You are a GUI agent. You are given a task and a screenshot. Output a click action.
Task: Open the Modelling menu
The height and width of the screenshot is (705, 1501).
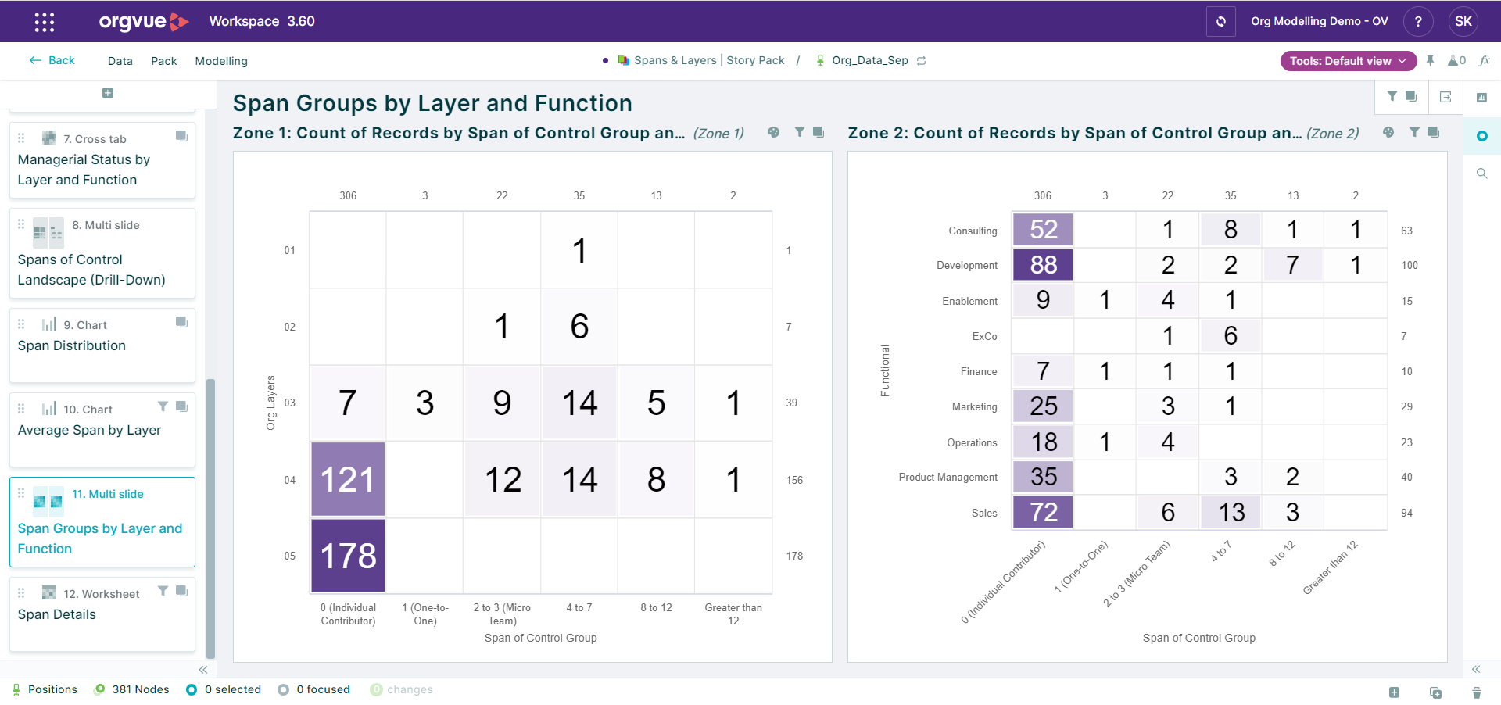[221, 61]
